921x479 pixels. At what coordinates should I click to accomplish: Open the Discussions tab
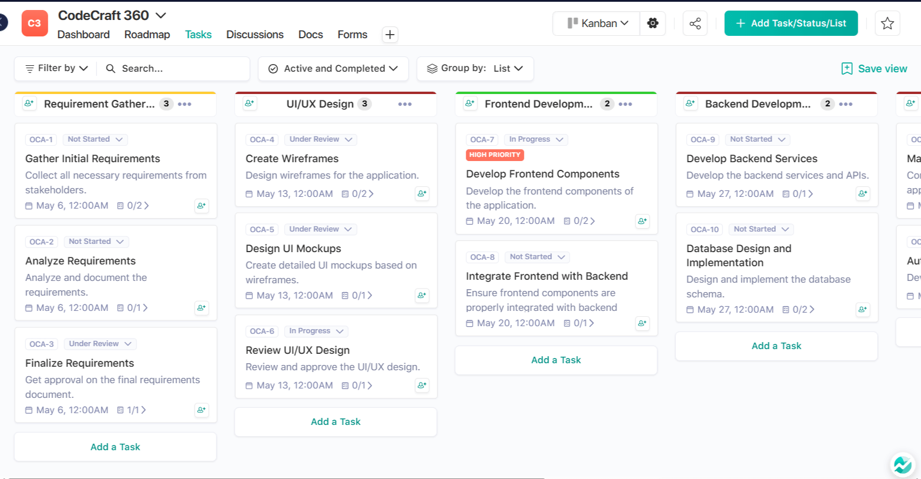click(x=254, y=35)
